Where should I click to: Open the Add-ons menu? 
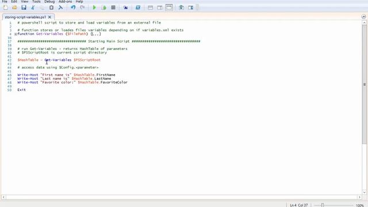pyautogui.click(x=65, y=1)
